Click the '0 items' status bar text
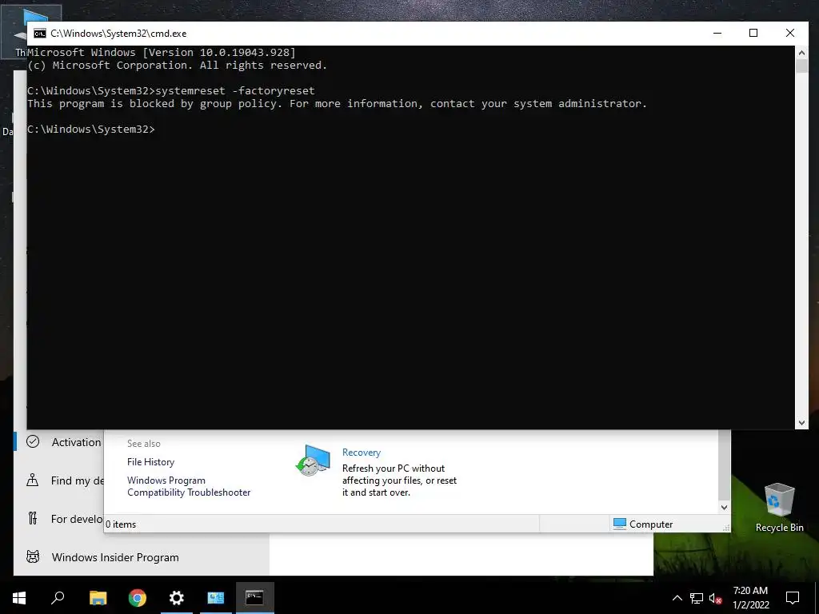This screenshot has height=614, width=819. [x=121, y=524]
